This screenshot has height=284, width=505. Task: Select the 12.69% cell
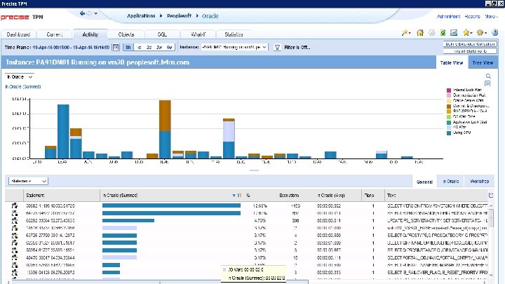260,205
